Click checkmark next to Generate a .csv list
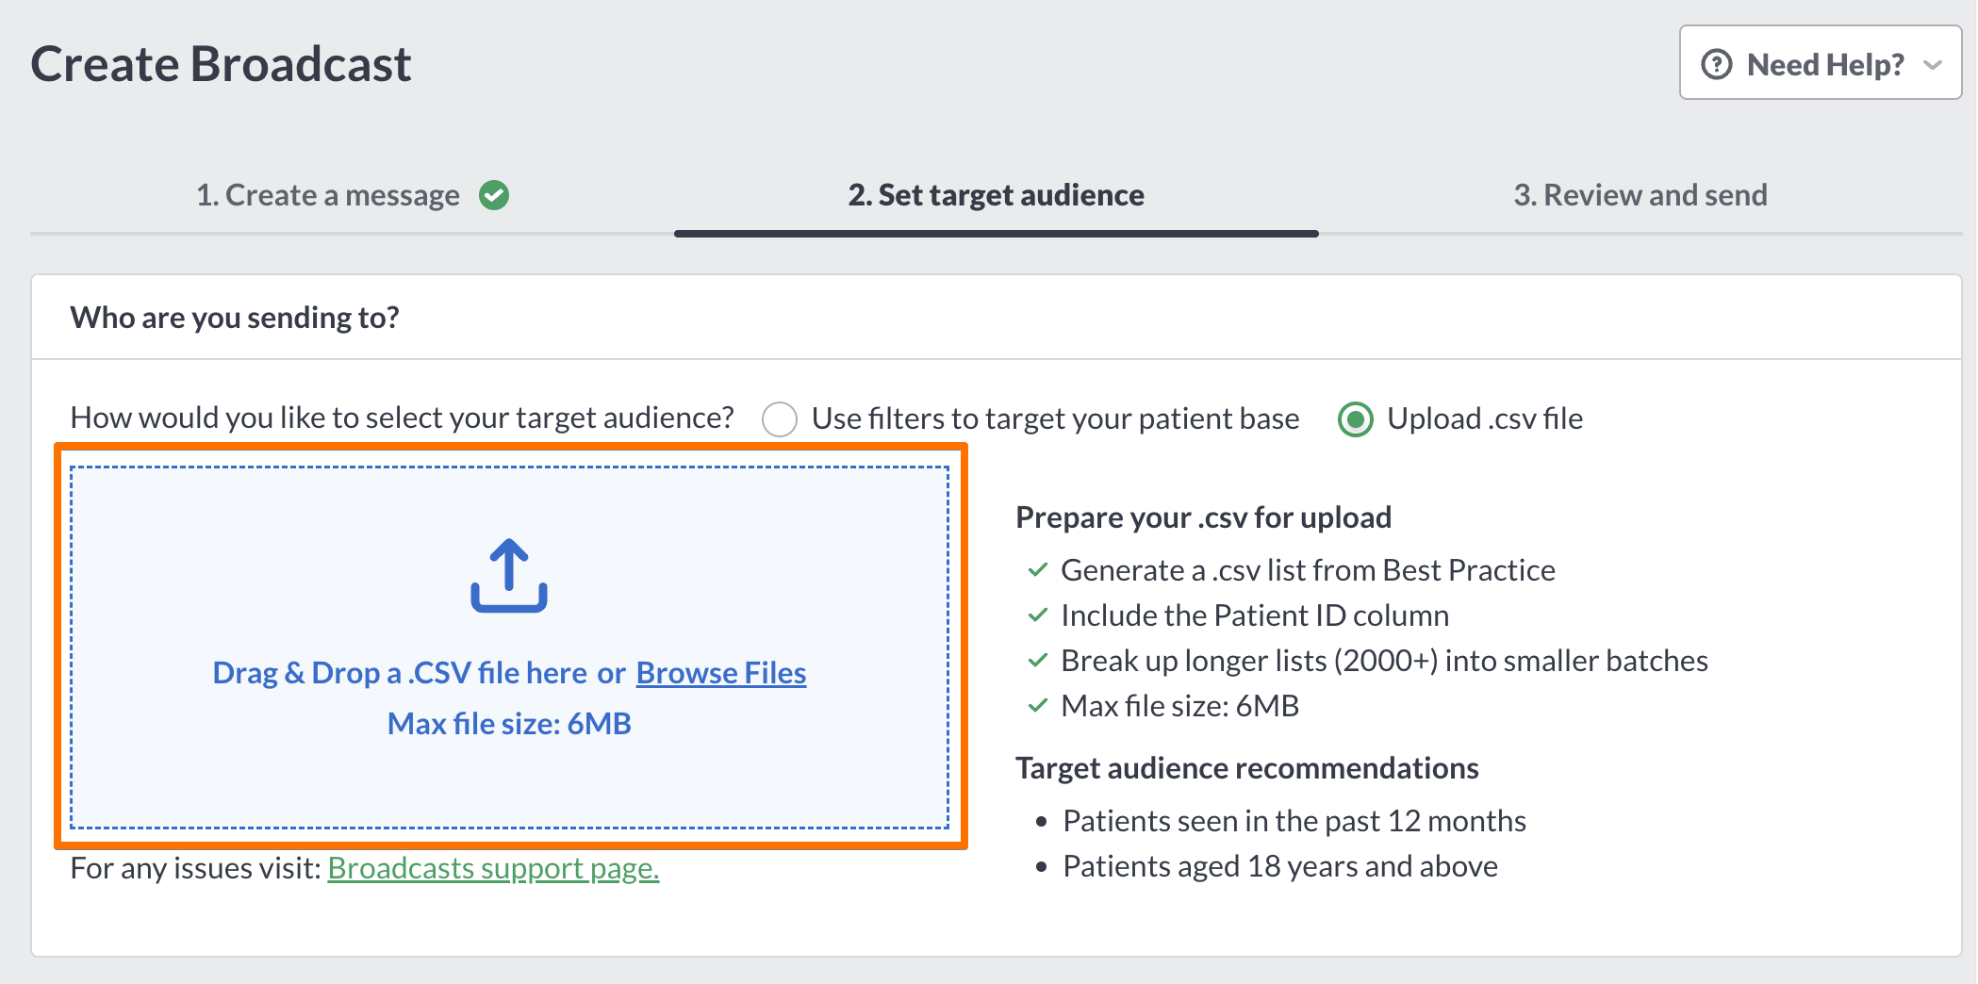The width and height of the screenshot is (1978, 984). [x=1037, y=570]
